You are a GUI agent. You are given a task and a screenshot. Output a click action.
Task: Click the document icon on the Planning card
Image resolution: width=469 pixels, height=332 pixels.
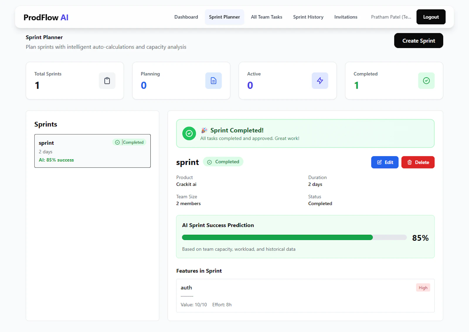click(213, 81)
